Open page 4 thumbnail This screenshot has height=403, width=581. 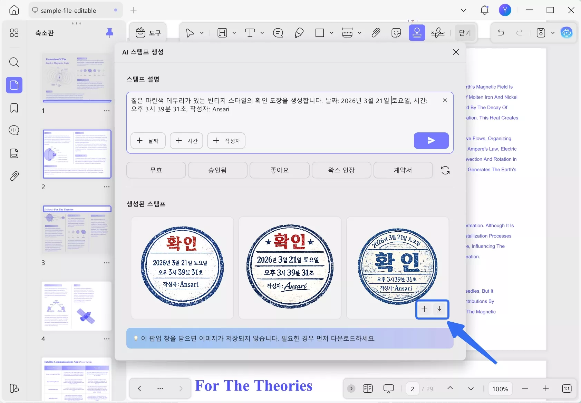77,306
